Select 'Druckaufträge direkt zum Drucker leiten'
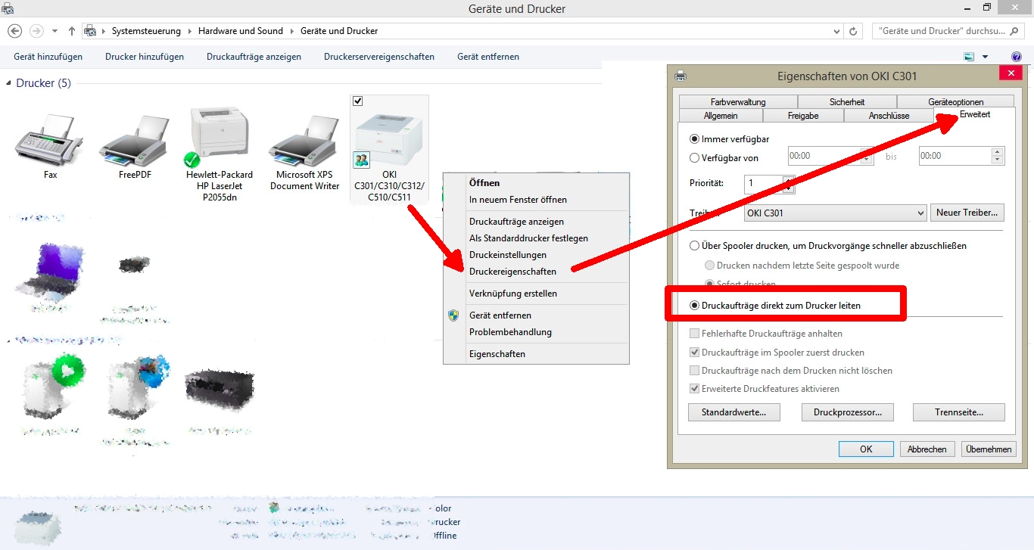Image resolution: width=1034 pixels, height=550 pixels. 695,306
